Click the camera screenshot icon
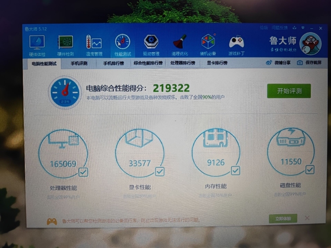 point(300,63)
